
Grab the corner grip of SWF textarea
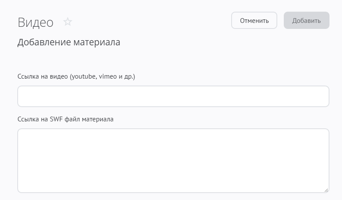[x=326, y=189]
